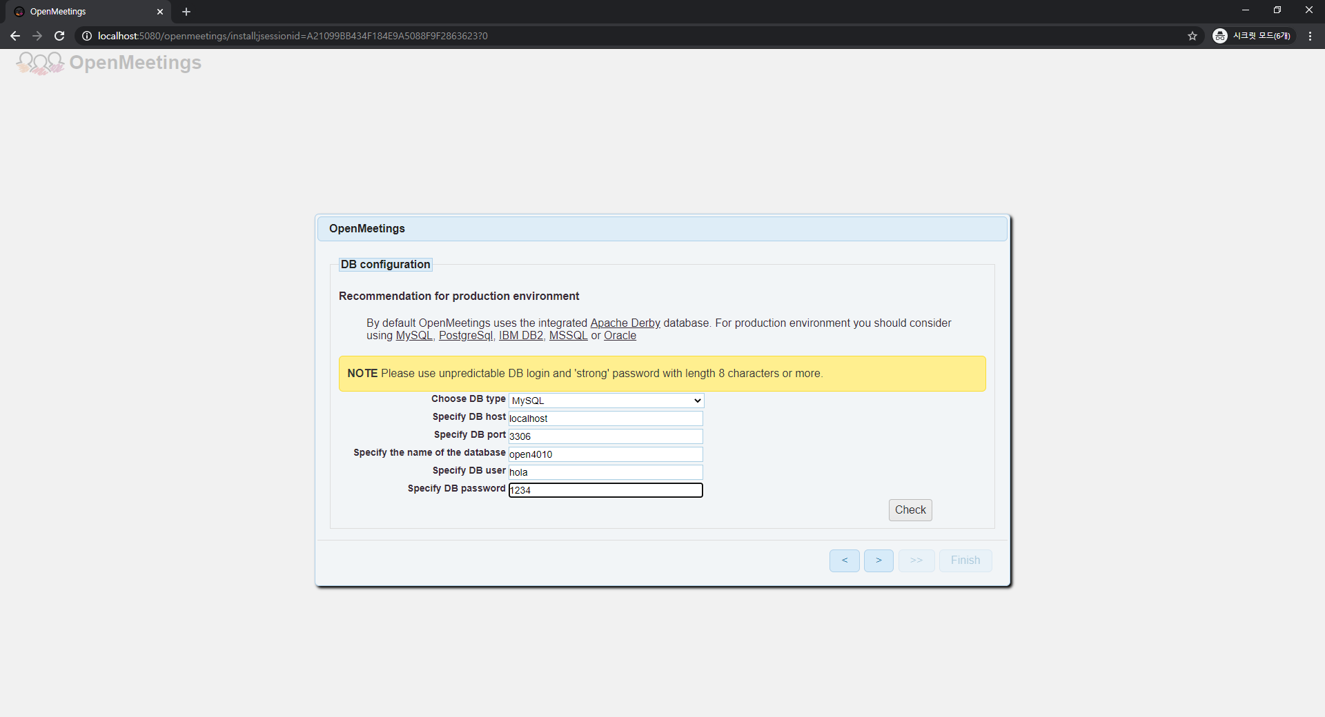Go to previous step with < button
This screenshot has width=1325, height=717.
click(845, 561)
